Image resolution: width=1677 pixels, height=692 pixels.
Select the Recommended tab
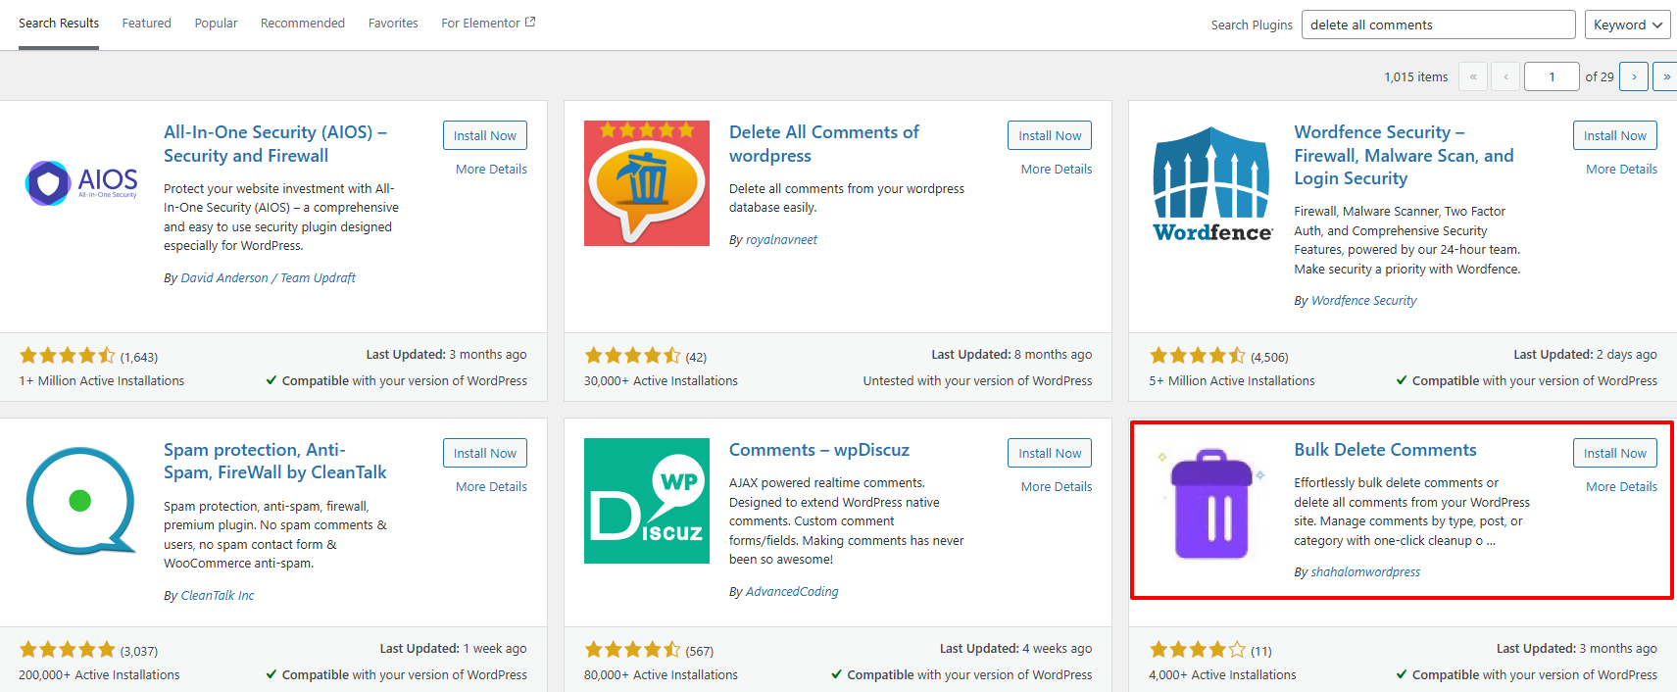[302, 24]
